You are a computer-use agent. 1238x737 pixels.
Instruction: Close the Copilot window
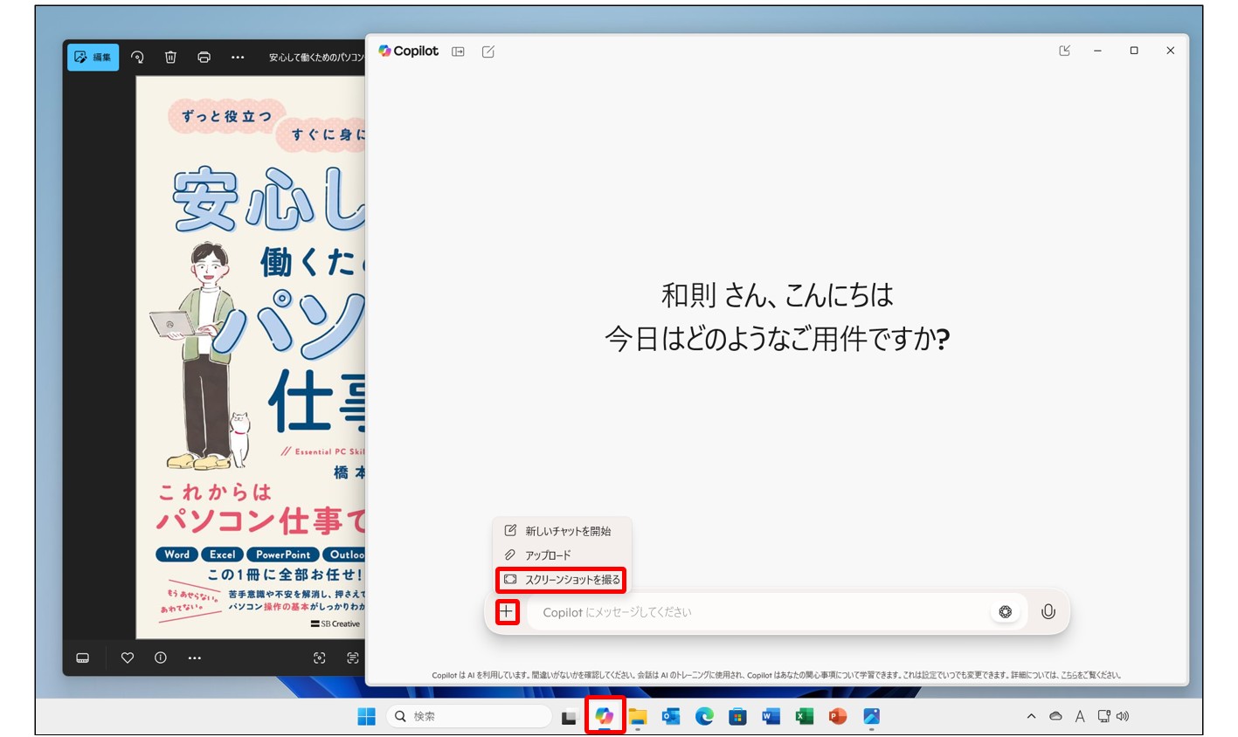(x=1171, y=51)
